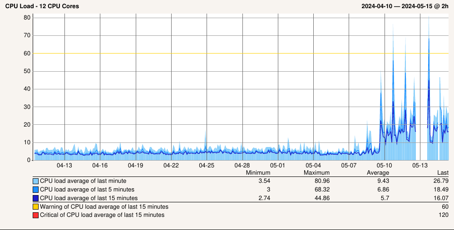The image size is (454, 230).
Task: Click the date range text in the header
Action: [x=405, y=6]
